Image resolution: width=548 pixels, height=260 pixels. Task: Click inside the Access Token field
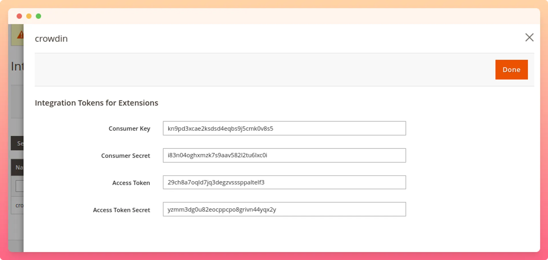click(x=284, y=182)
